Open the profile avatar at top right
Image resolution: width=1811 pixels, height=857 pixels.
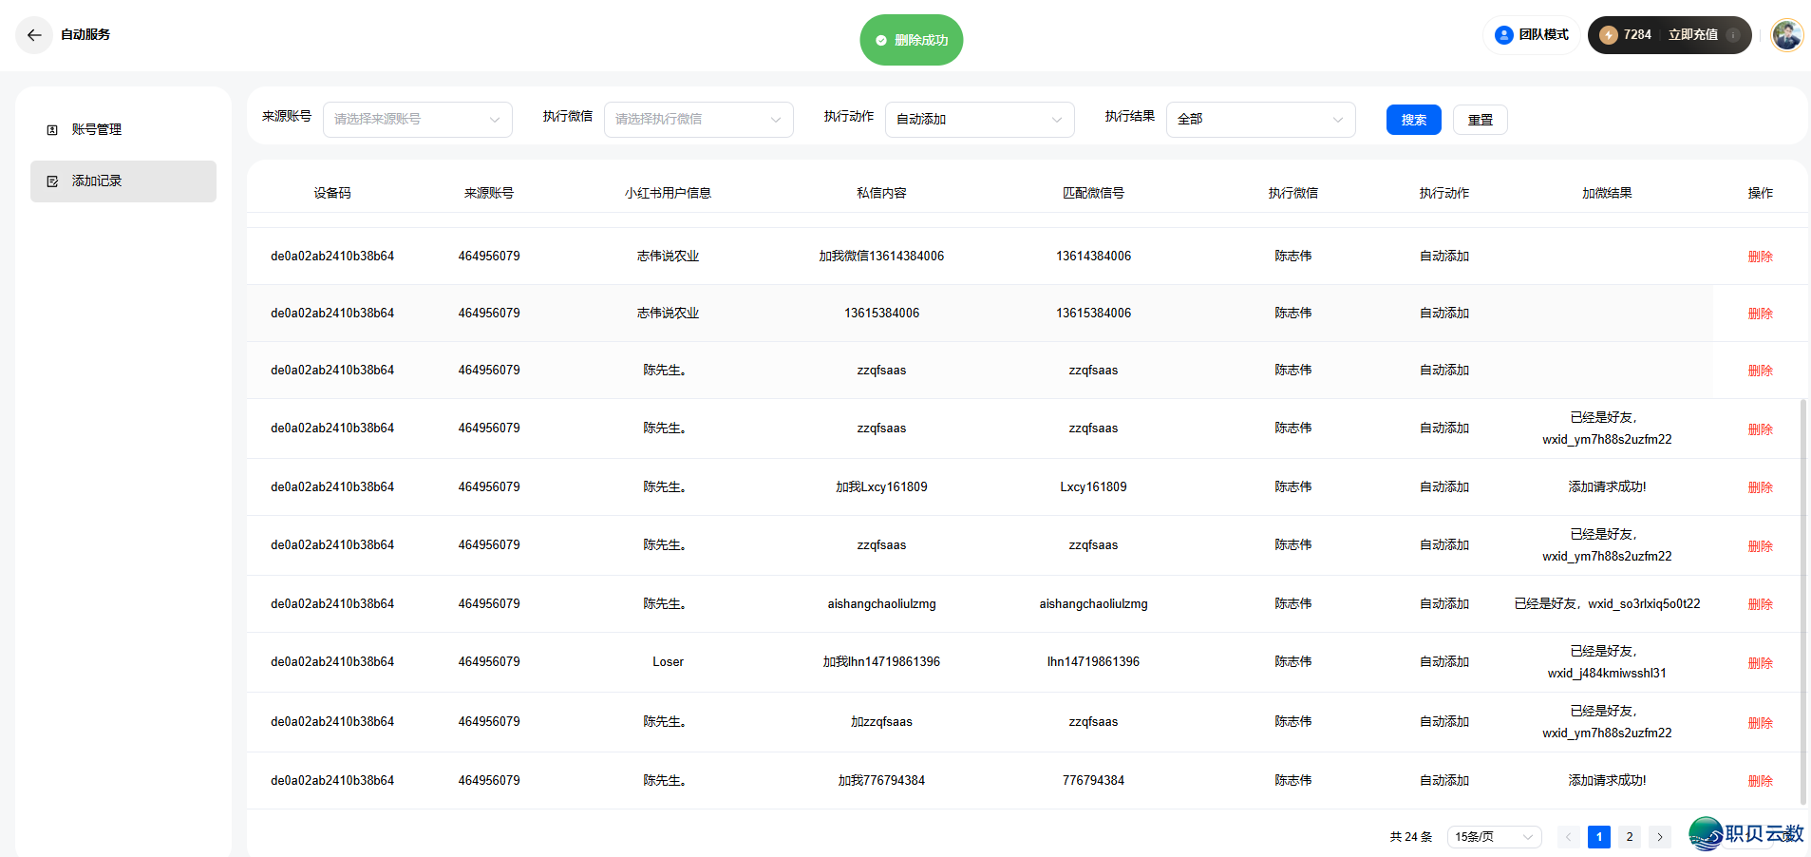pyautogui.click(x=1786, y=34)
